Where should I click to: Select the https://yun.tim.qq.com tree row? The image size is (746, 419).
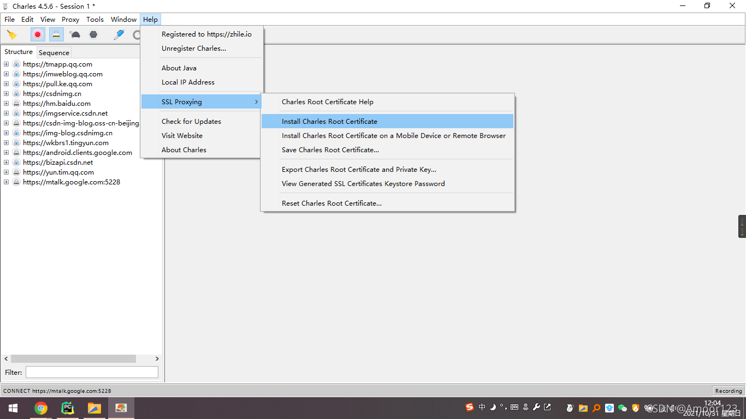point(58,172)
